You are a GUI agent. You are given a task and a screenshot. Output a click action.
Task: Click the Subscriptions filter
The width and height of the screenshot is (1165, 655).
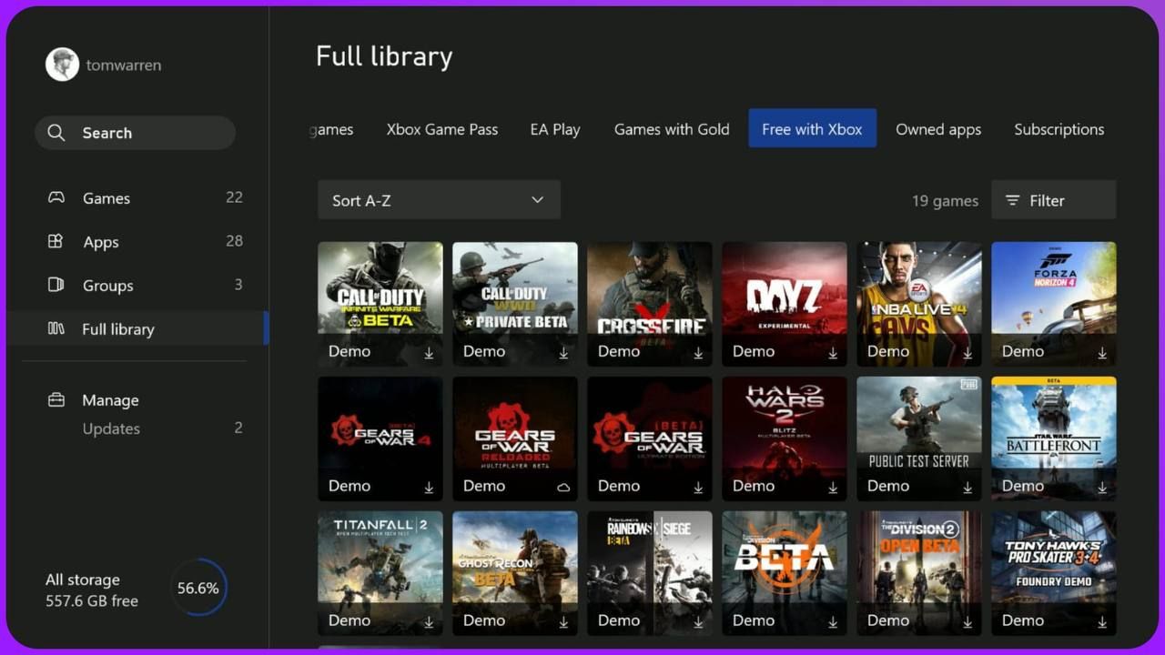point(1059,128)
